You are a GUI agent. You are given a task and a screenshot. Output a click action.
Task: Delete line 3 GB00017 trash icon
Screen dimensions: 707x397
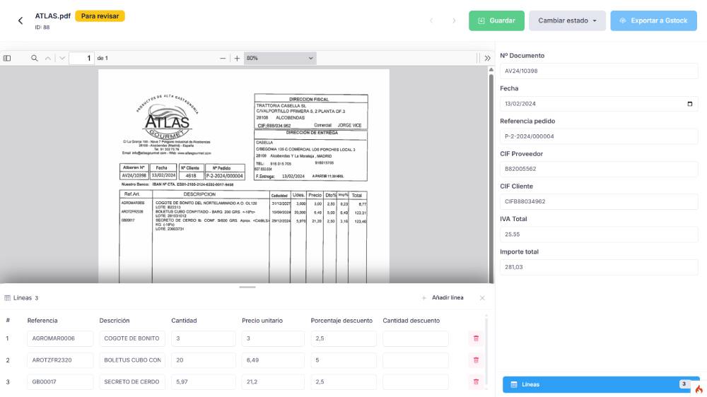pos(476,381)
